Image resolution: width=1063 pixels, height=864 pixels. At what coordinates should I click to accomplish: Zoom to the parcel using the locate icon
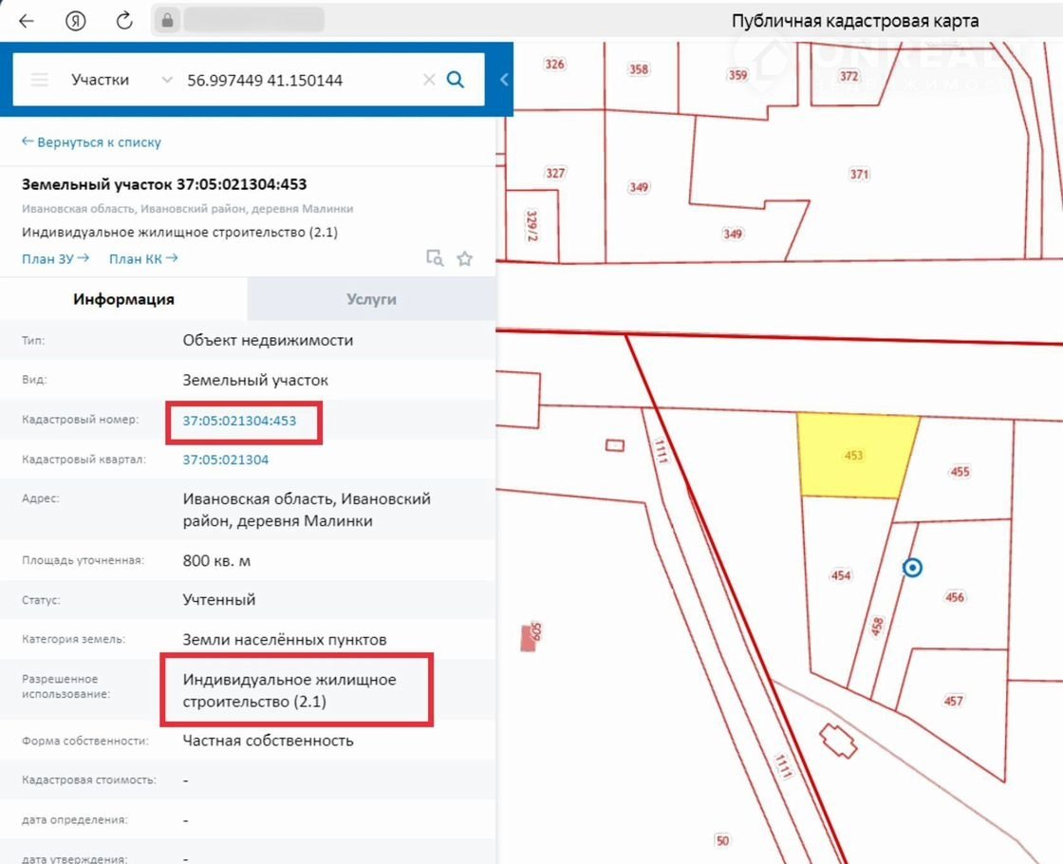[x=435, y=258]
